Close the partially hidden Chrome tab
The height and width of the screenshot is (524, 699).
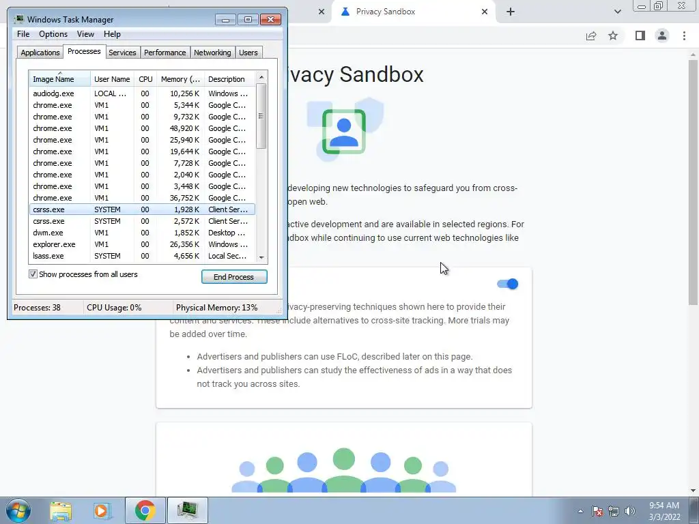click(x=322, y=12)
